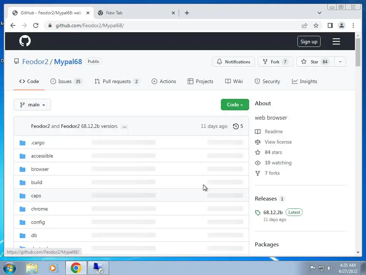Open Chrome's three-dot menu

coord(353,25)
